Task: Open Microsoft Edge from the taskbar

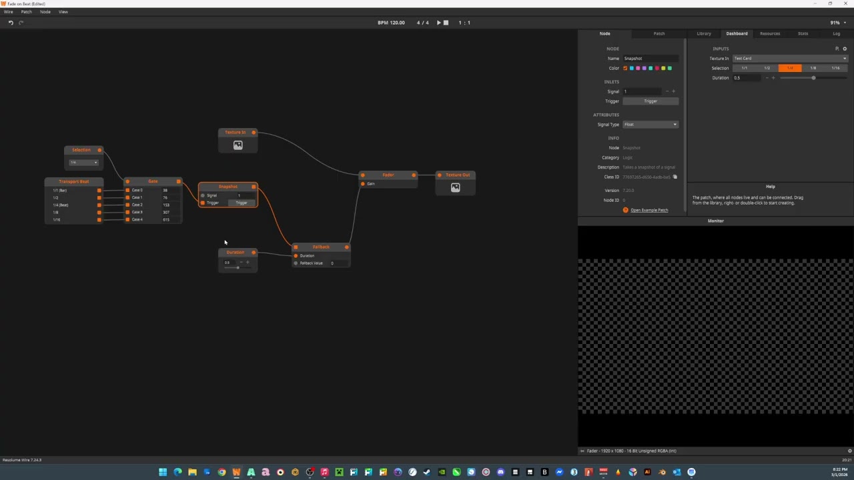Action: coord(177,472)
